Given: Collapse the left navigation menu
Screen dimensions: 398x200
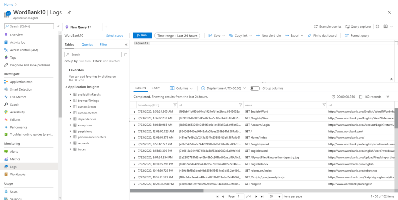Looking at the screenshot, I should pyautogui.click(x=58, y=26).
